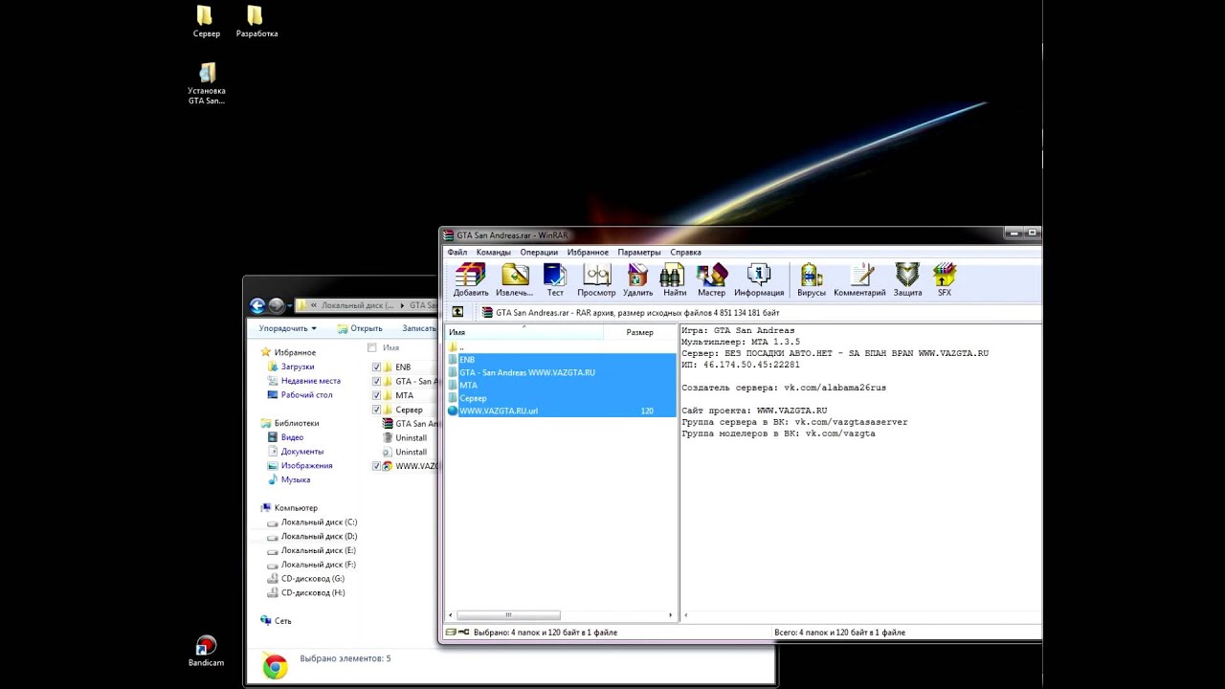Click the Удалить (Delete) toolbar icon
Image resolution: width=1225 pixels, height=689 pixels.
637,279
